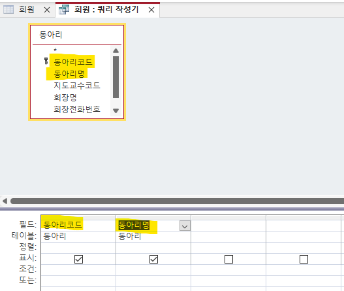344x291 pixels.
Task: Click the 필드: row label
Action: tap(27, 224)
